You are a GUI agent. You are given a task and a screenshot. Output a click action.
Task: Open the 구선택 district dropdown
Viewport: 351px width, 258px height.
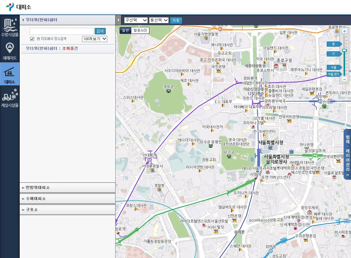pos(136,20)
